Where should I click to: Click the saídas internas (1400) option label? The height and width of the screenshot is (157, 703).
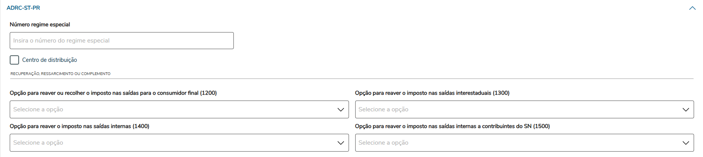(x=79, y=126)
